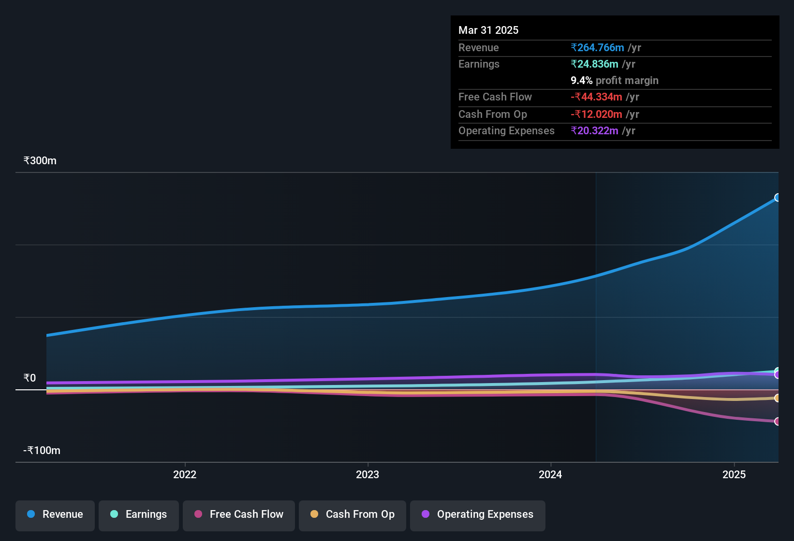Click the 2023 x-axis label
The width and height of the screenshot is (794, 541).
click(x=368, y=474)
